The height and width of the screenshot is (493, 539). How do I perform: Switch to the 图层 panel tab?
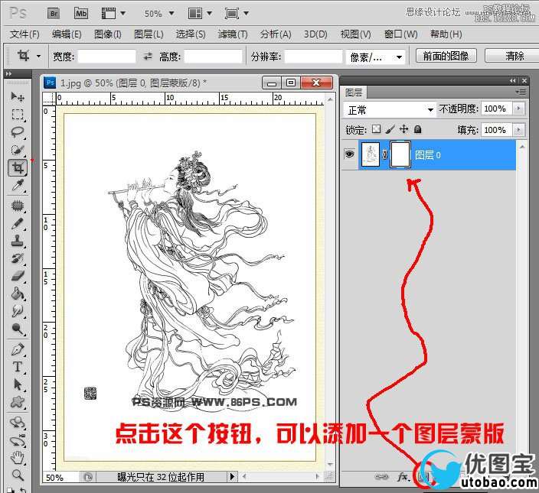click(x=354, y=92)
